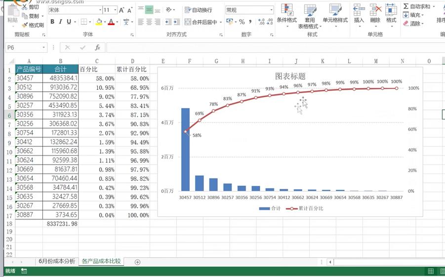Click legend entry 累计百分比

[x=305, y=208]
